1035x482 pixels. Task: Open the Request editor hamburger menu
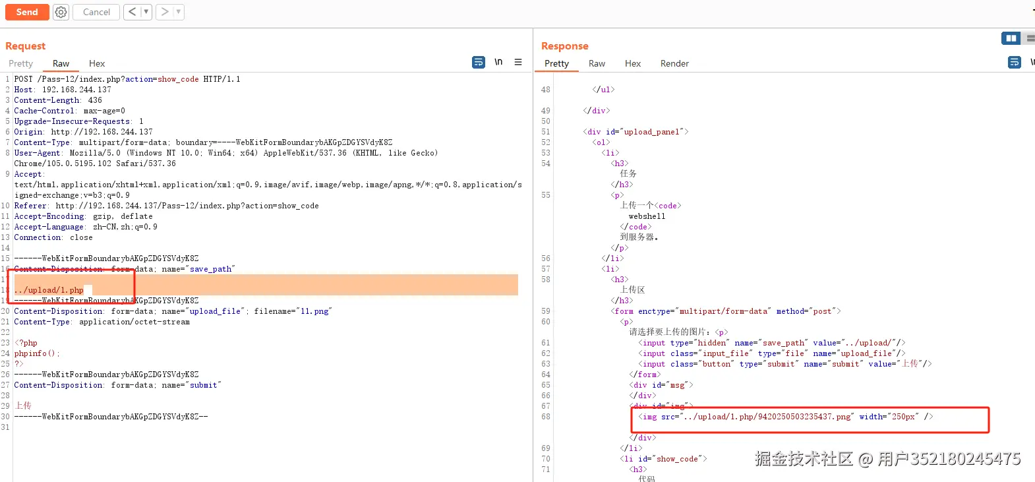coord(518,62)
